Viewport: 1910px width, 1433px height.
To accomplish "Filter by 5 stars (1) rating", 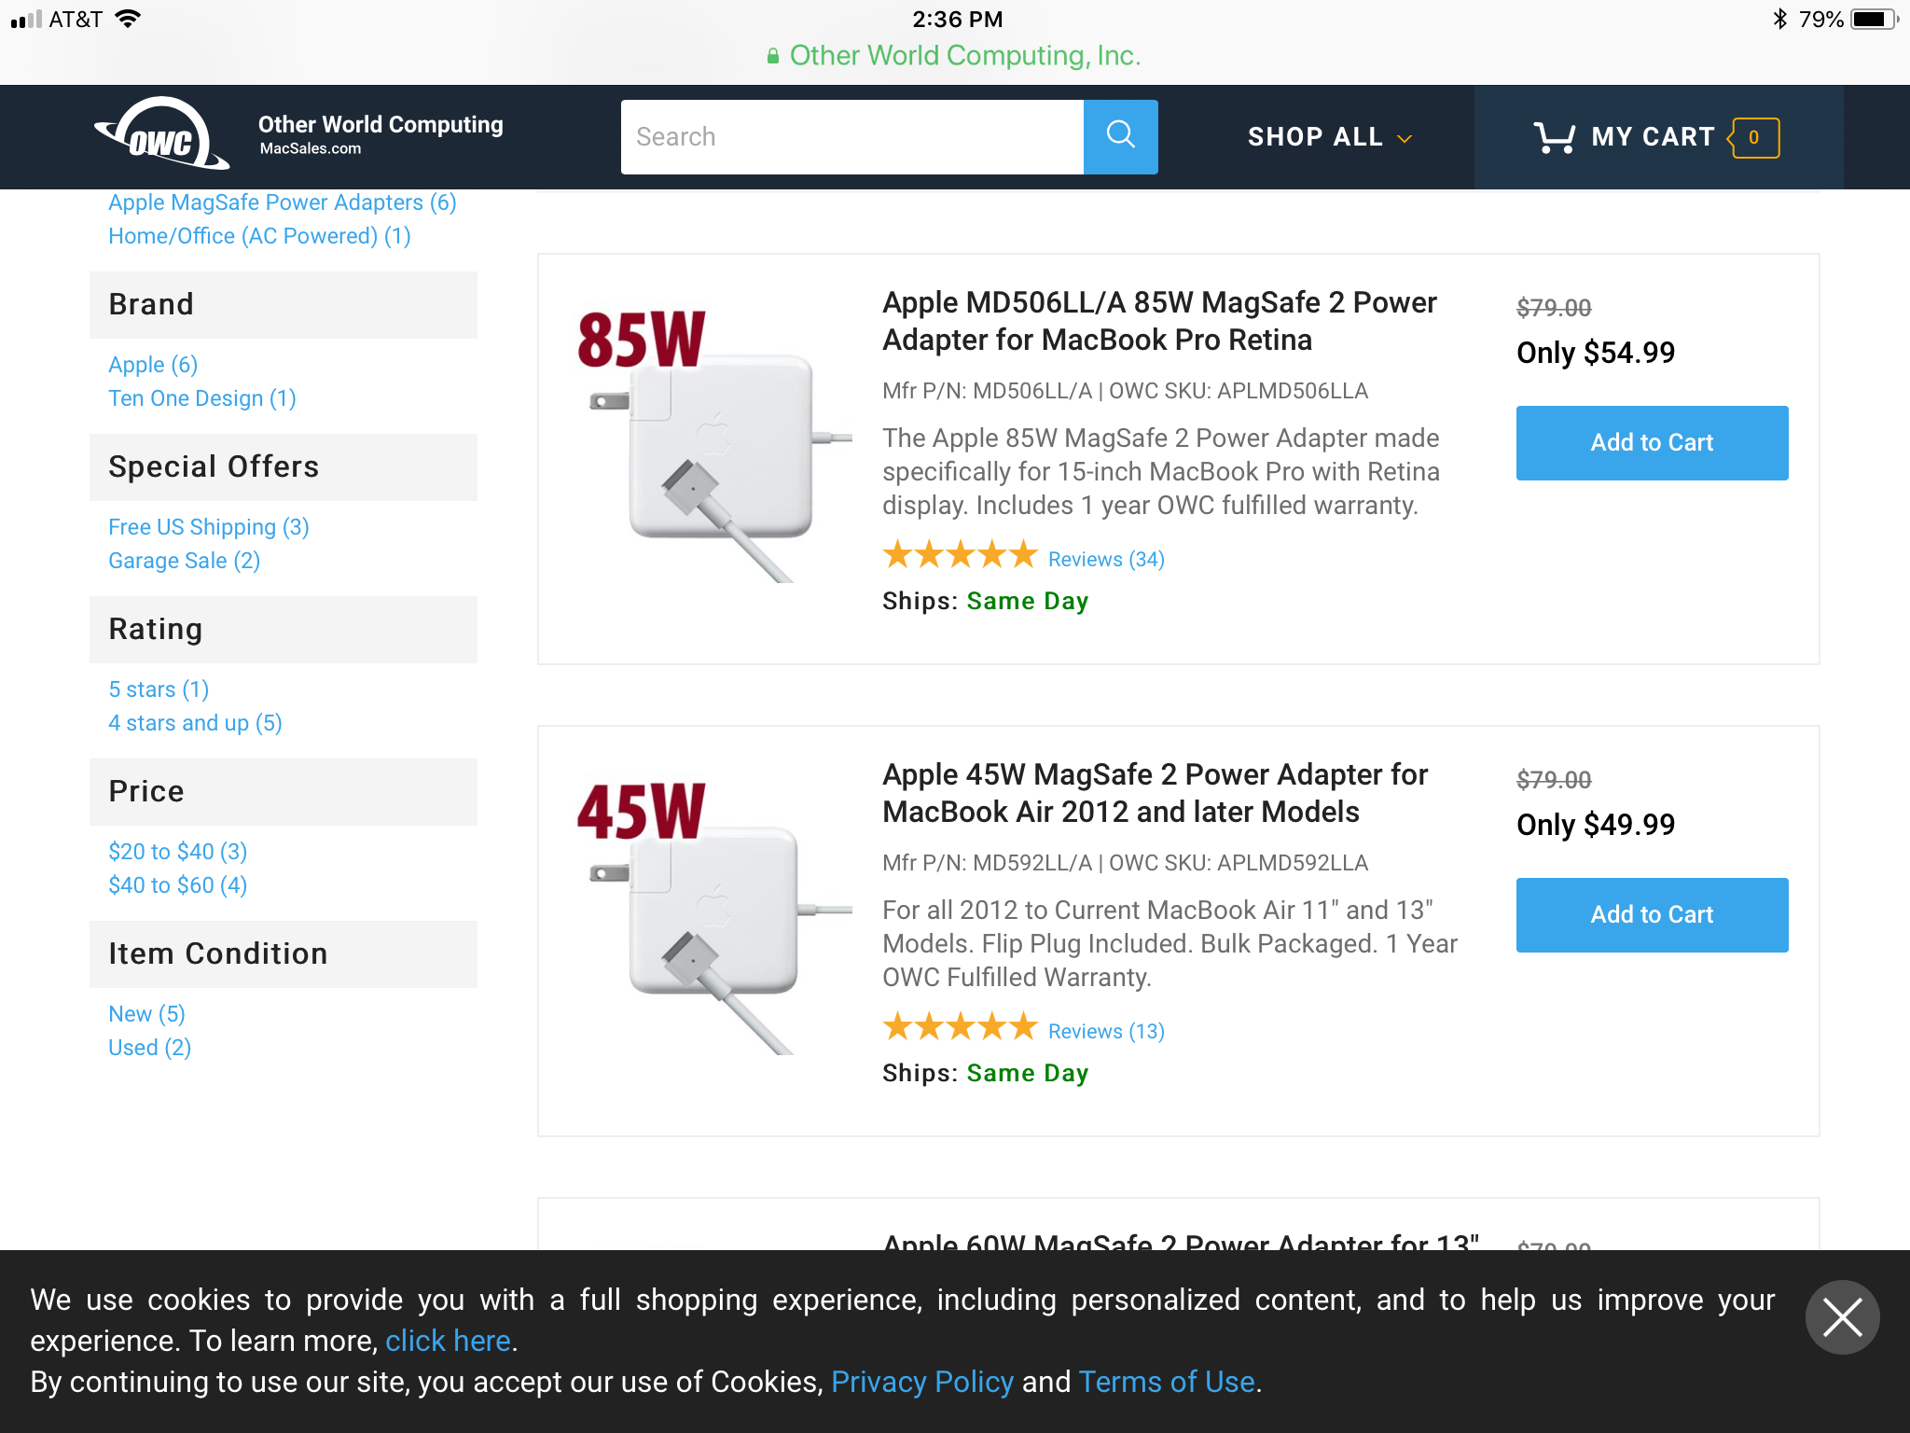I will pos(159,689).
